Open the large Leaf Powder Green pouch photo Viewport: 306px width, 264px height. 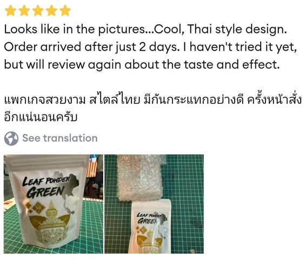click(x=54, y=204)
